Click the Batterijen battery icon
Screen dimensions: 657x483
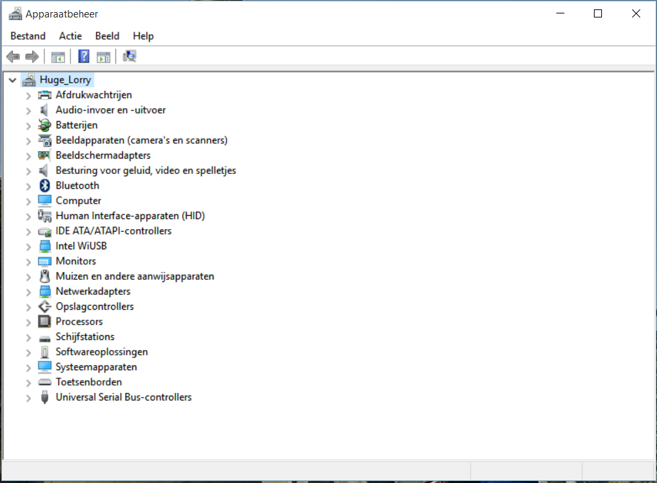[44, 126]
